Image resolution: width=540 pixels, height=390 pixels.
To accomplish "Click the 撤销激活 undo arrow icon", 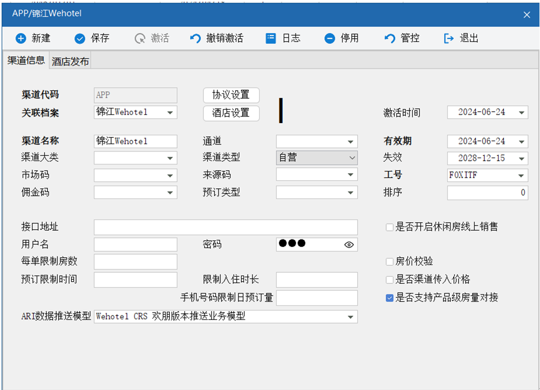I will pyautogui.click(x=195, y=38).
